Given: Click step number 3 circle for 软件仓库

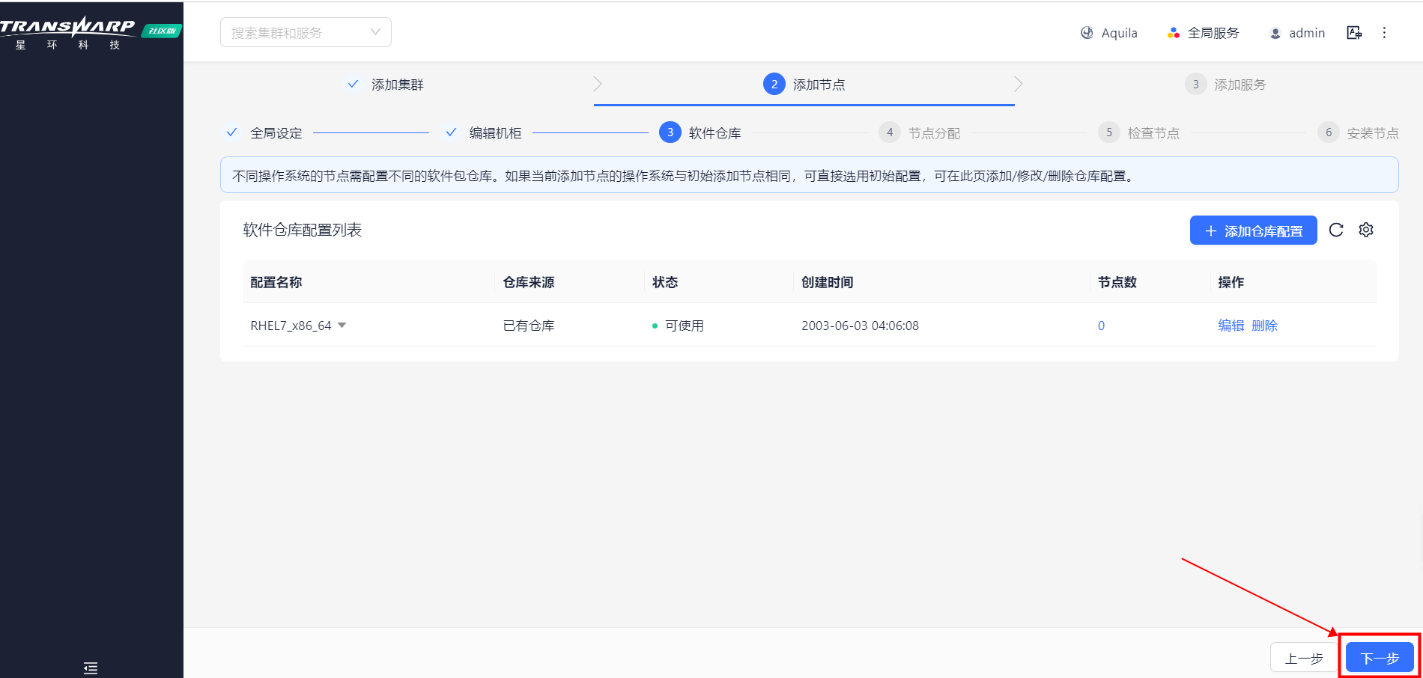Looking at the screenshot, I should tap(670, 132).
